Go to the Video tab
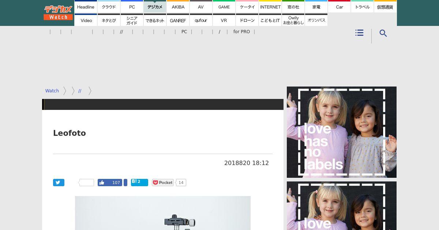This screenshot has height=230, width=439. click(86, 20)
